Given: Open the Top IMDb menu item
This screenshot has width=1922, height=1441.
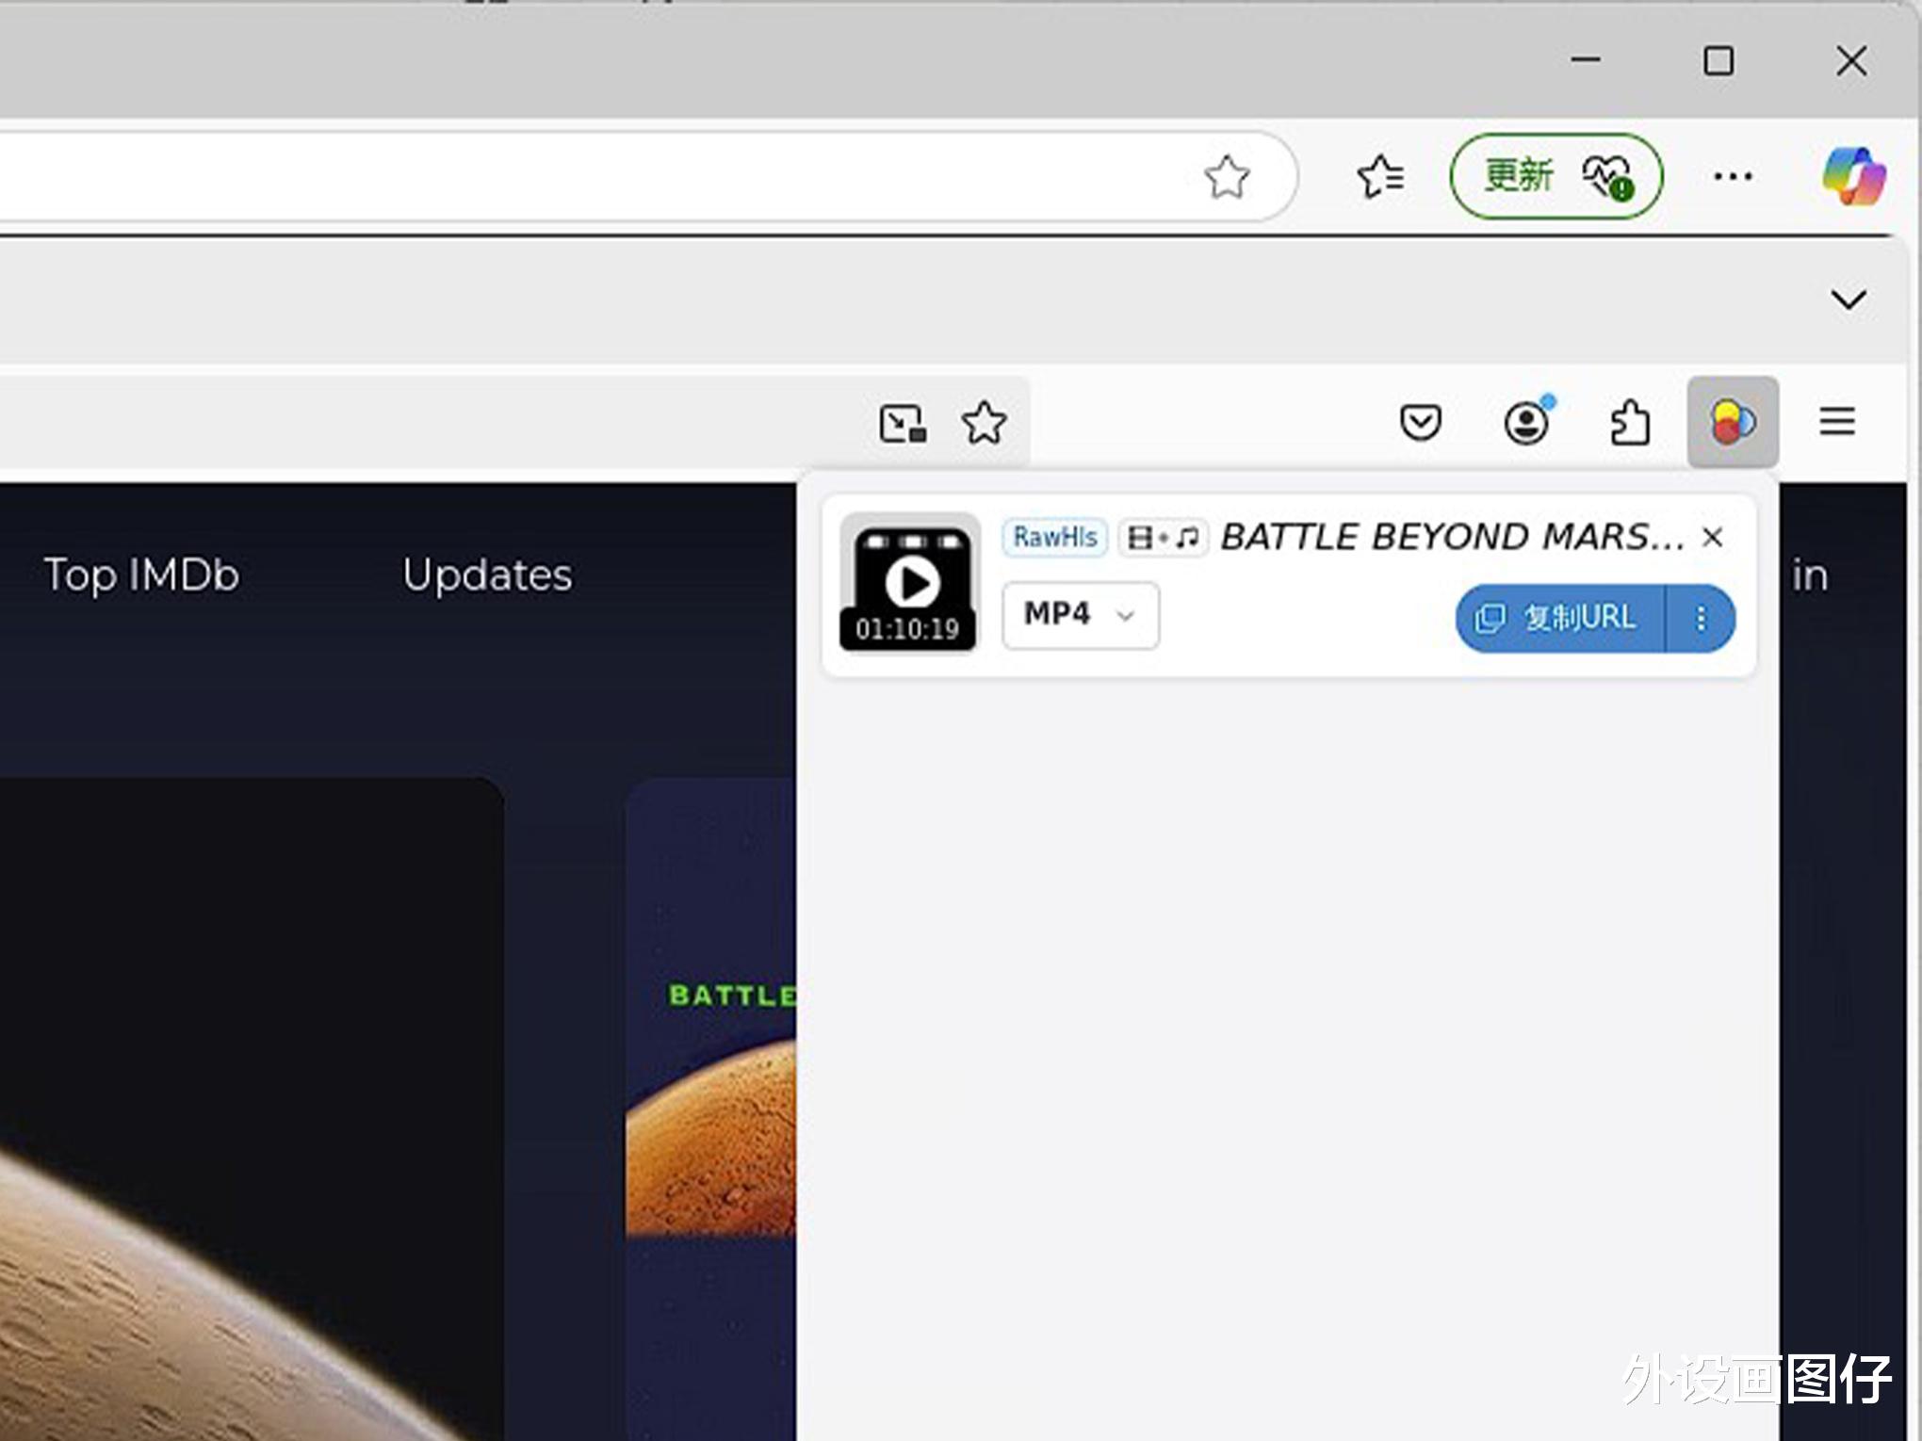Looking at the screenshot, I should pos(141,575).
